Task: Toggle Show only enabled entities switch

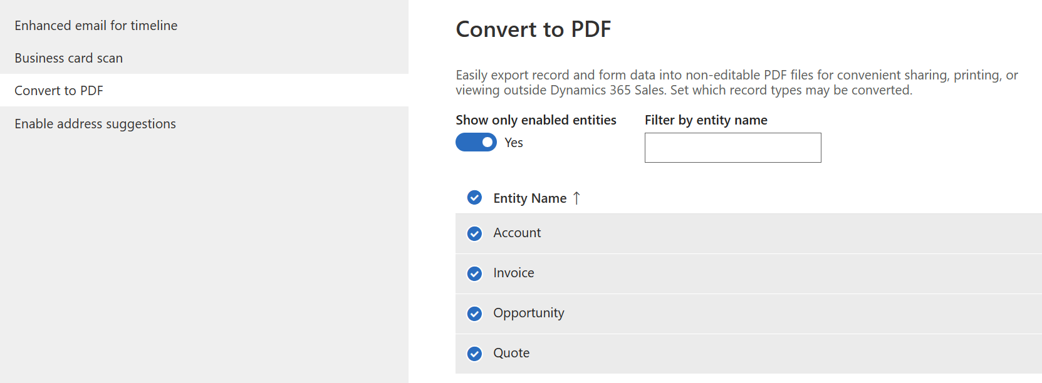Action: [476, 143]
